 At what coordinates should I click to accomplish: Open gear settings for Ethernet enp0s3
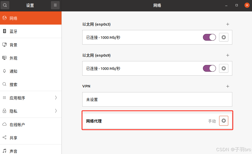pos(223,38)
